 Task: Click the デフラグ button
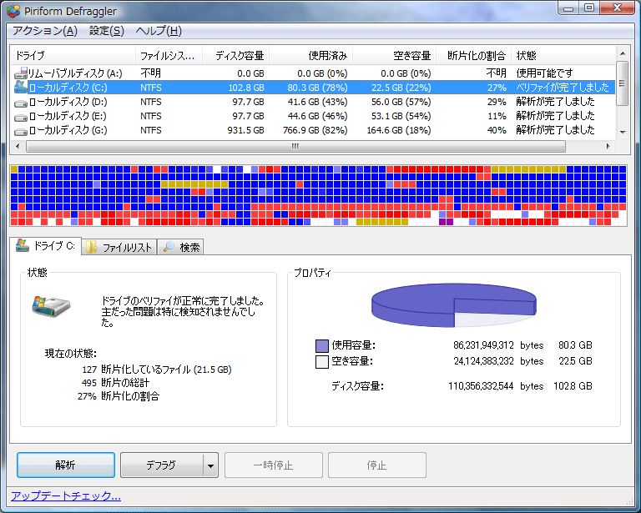tap(161, 465)
